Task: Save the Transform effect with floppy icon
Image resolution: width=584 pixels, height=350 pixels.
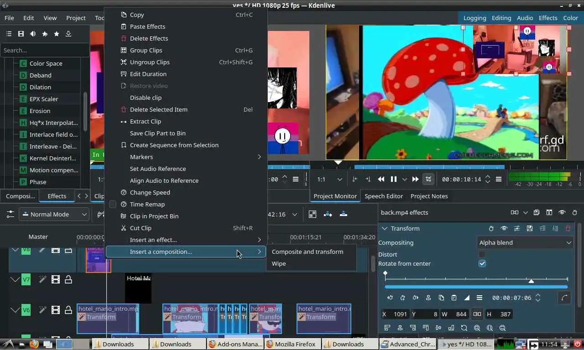Action: (x=530, y=228)
